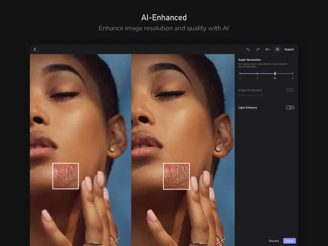The image size is (328, 246).
Task: Export the enhanced photo
Action: pyautogui.click(x=289, y=50)
